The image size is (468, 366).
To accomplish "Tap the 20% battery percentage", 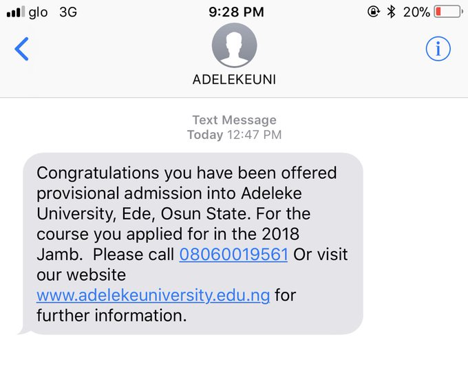I will point(416,12).
